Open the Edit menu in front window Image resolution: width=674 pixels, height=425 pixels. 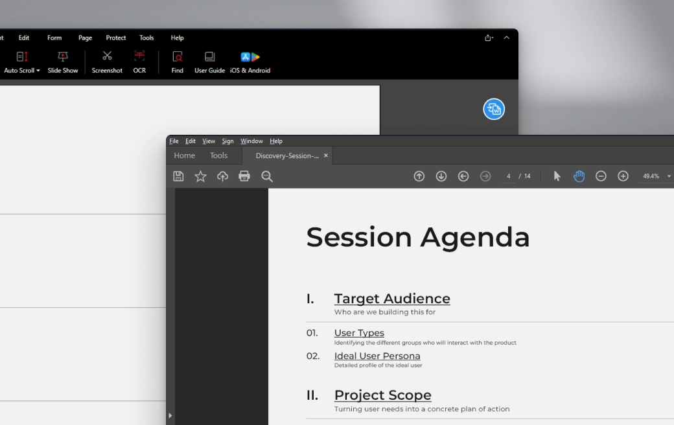click(191, 141)
